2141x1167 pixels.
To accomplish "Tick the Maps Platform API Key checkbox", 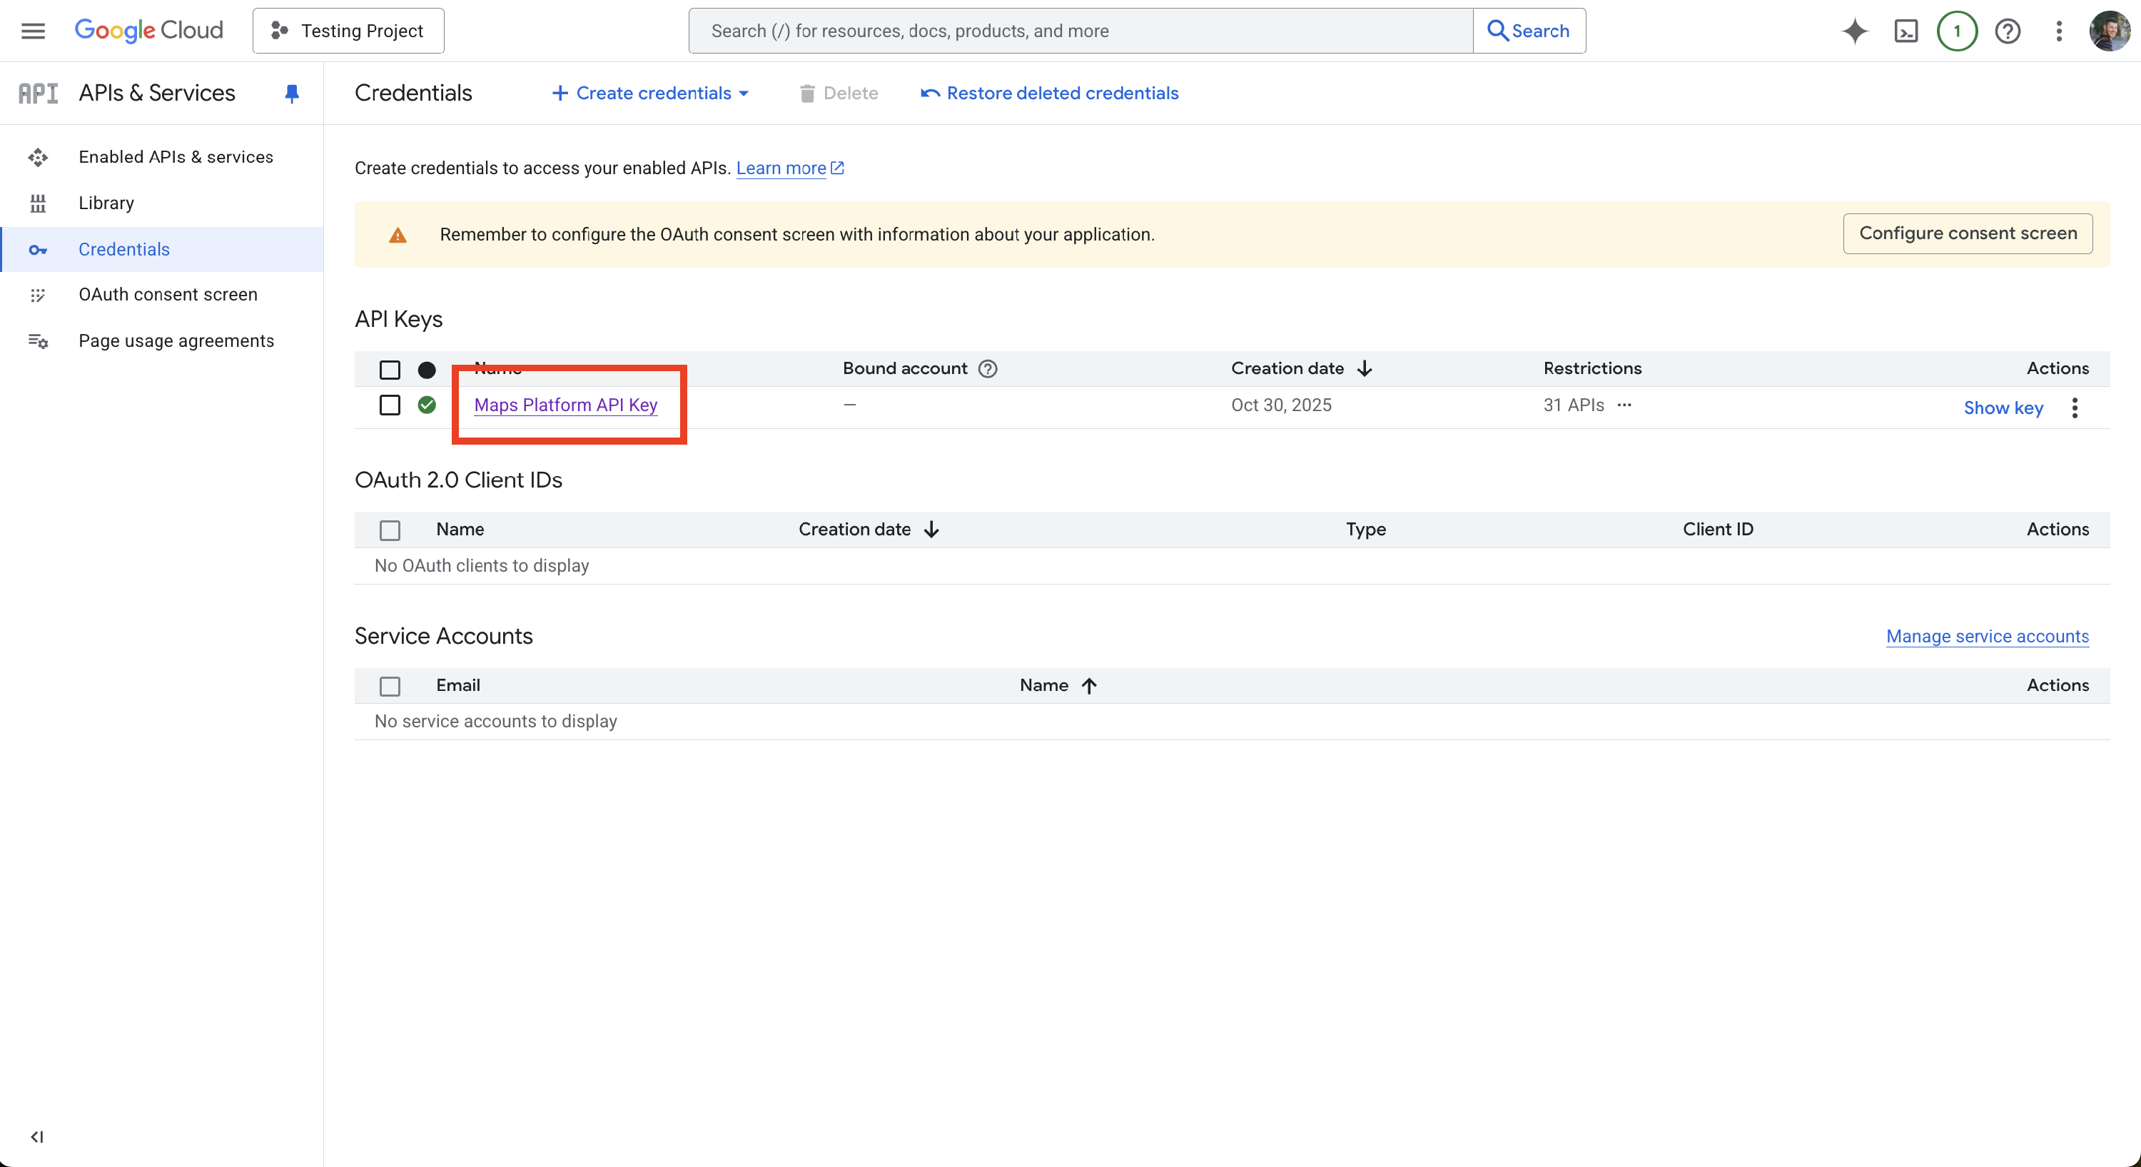I will pos(390,405).
